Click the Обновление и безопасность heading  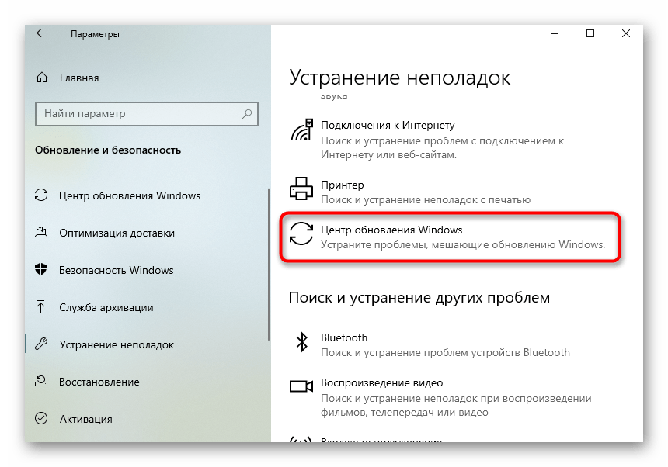[108, 150]
